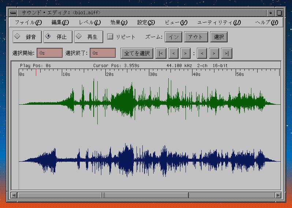Open the 設定(S) menu
This screenshot has width=292, height=208.
146,23
